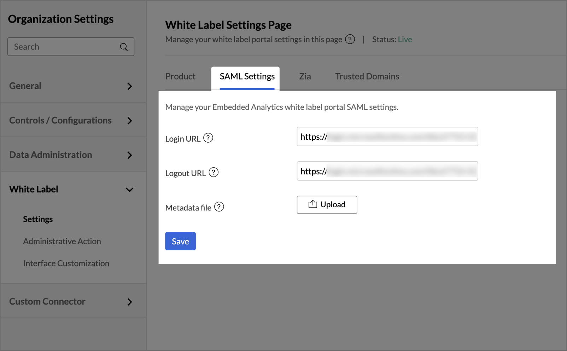Open Administrative Action in sidebar
567x351 pixels.
(x=62, y=241)
